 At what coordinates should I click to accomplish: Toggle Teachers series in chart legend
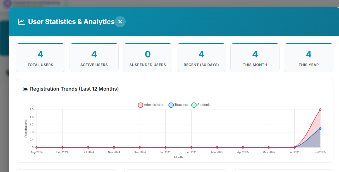click(x=178, y=105)
